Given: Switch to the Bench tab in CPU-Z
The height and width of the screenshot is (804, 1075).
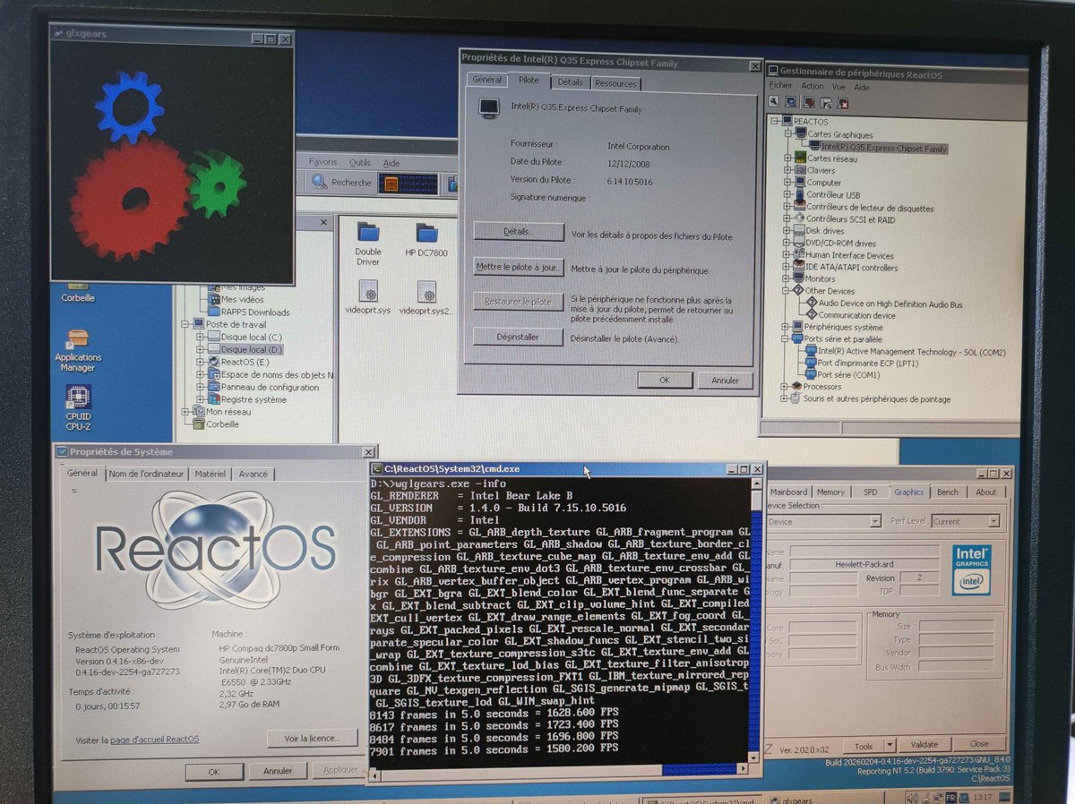Looking at the screenshot, I should click(x=948, y=492).
